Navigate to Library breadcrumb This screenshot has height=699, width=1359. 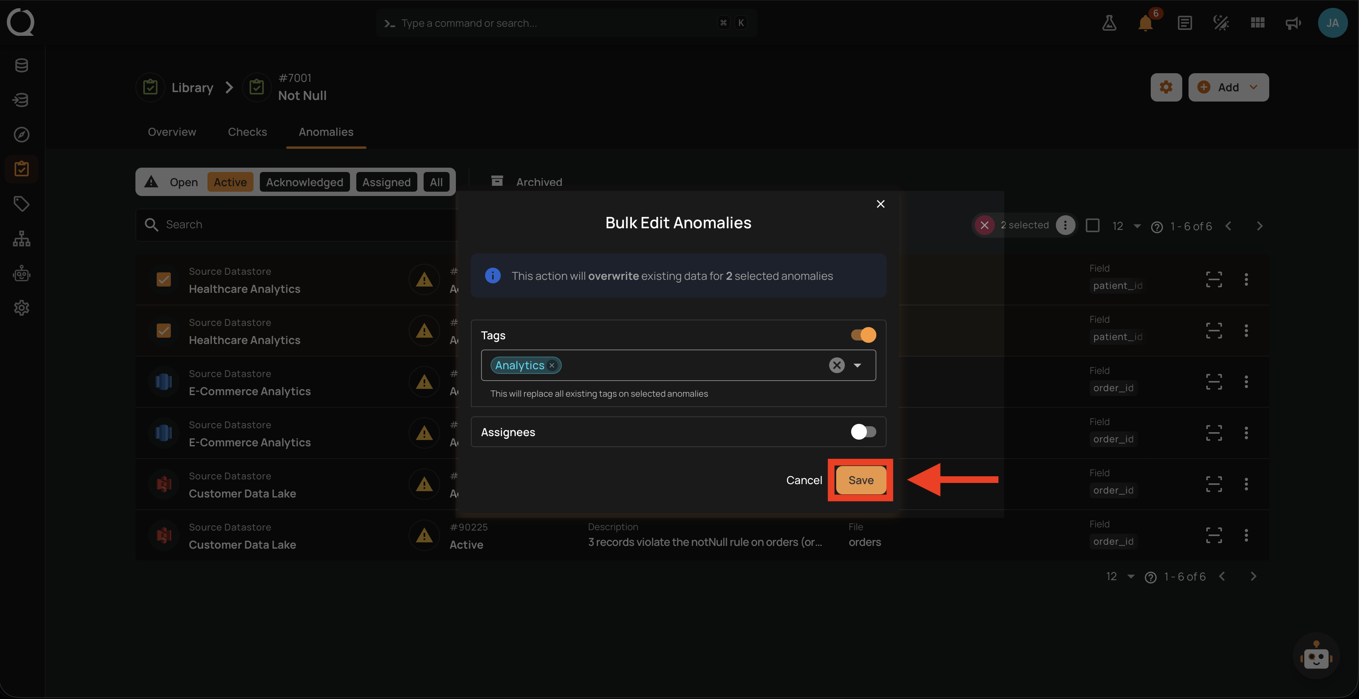click(x=192, y=87)
